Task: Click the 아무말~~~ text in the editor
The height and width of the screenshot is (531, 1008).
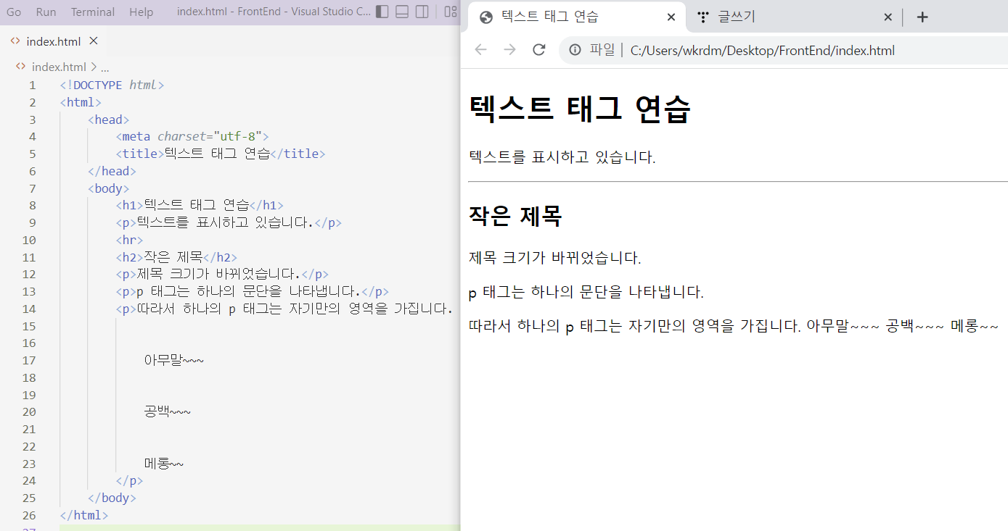Action: [174, 360]
